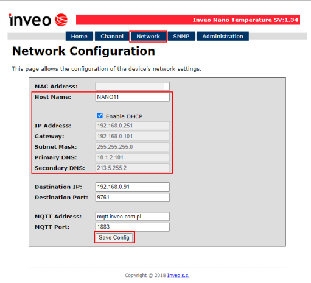Click the Save Config button
Screen dimensions: 311x283
coord(114,237)
